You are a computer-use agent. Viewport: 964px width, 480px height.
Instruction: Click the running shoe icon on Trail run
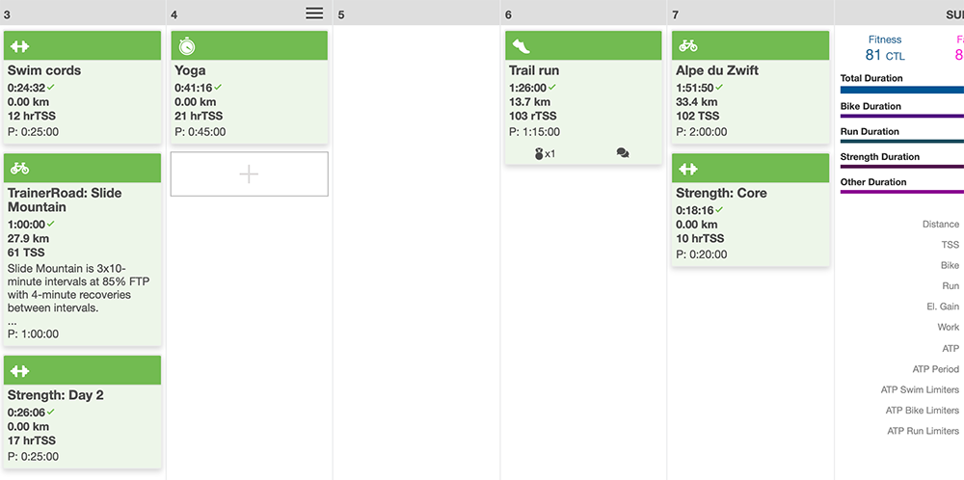click(x=521, y=45)
